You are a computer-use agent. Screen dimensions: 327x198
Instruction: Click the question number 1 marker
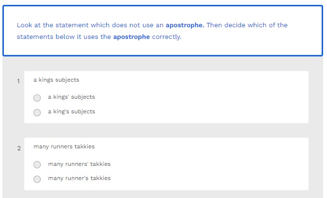point(18,81)
